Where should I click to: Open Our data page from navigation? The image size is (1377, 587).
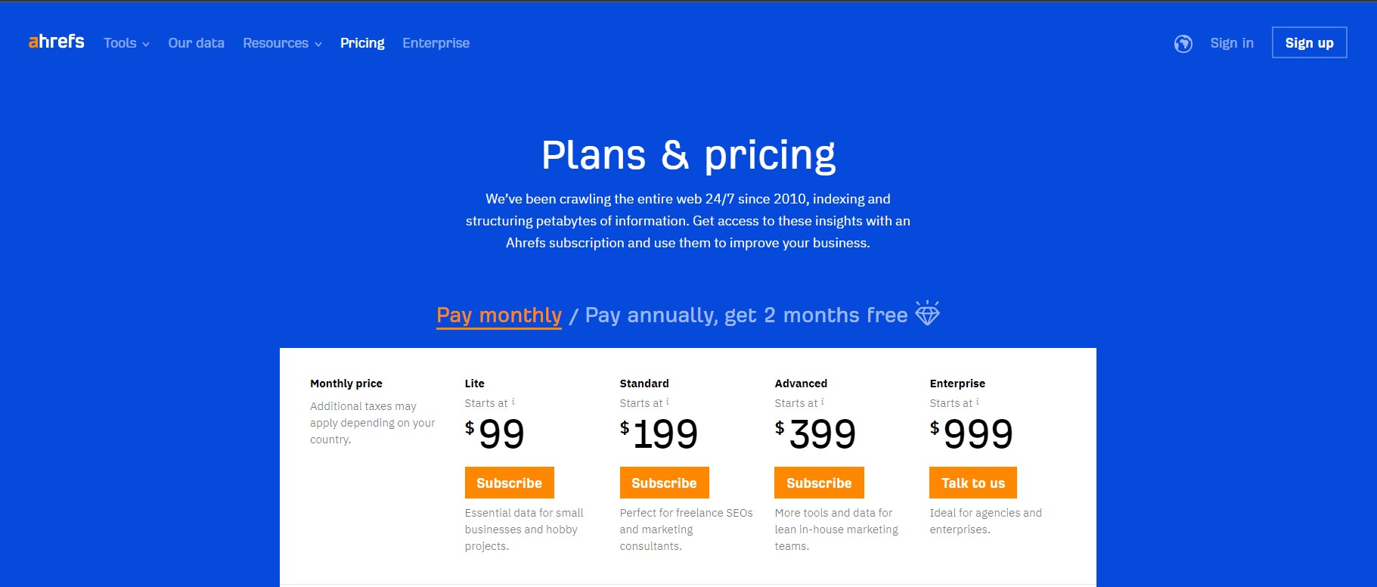point(196,43)
